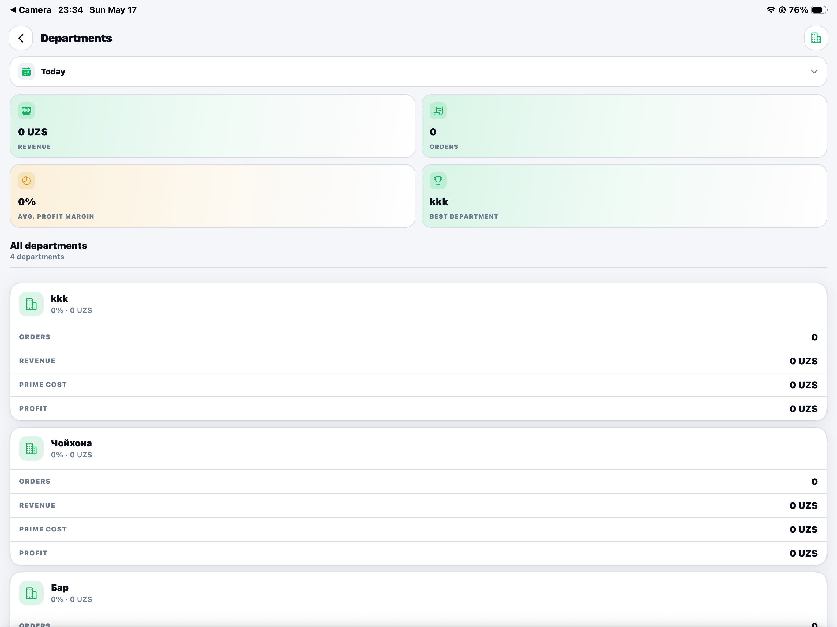This screenshot has height=627, width=837.
Task: Open the Best Department kkk card
Action: (x=624, y=196)
